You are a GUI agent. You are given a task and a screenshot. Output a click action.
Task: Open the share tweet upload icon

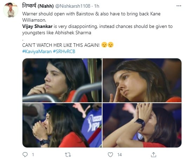click(x=153, y=155)
